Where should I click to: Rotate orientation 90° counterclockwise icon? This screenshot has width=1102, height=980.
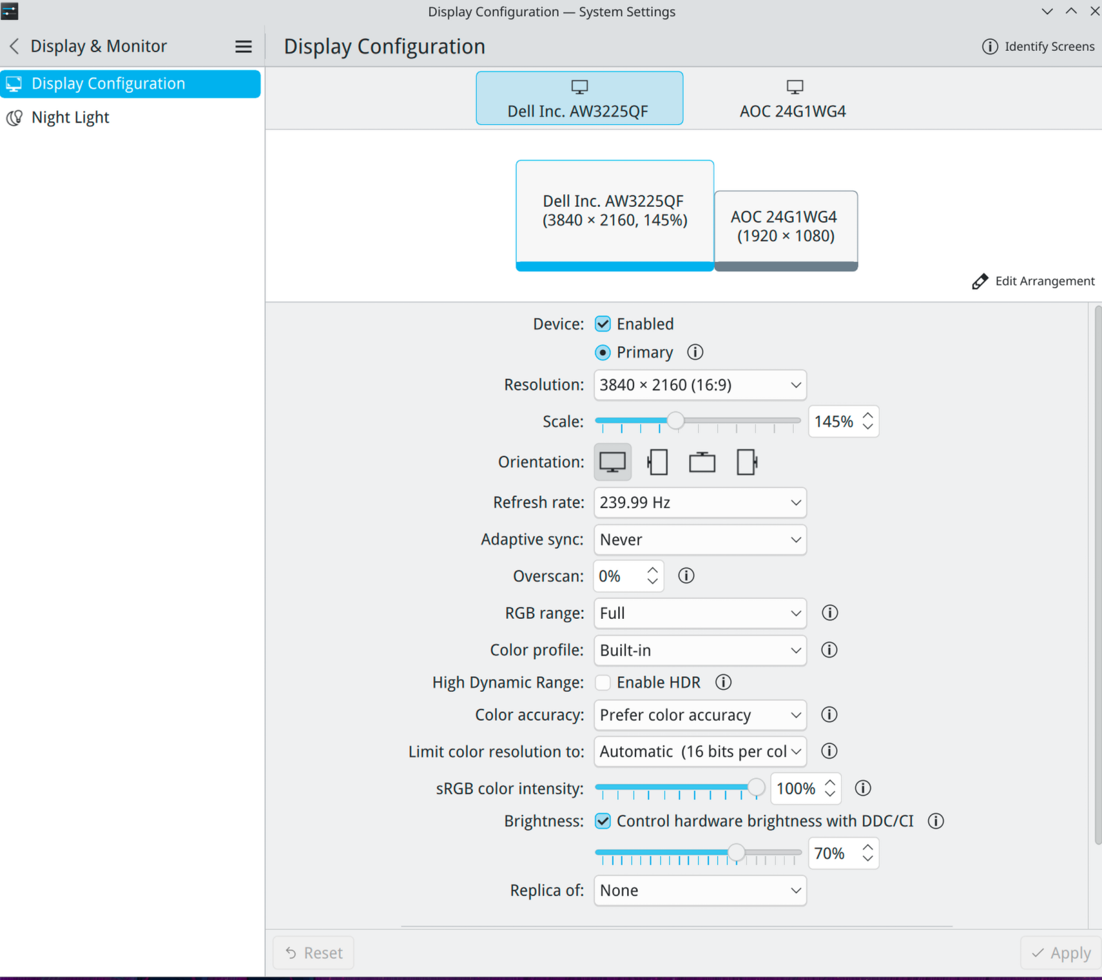657,462
